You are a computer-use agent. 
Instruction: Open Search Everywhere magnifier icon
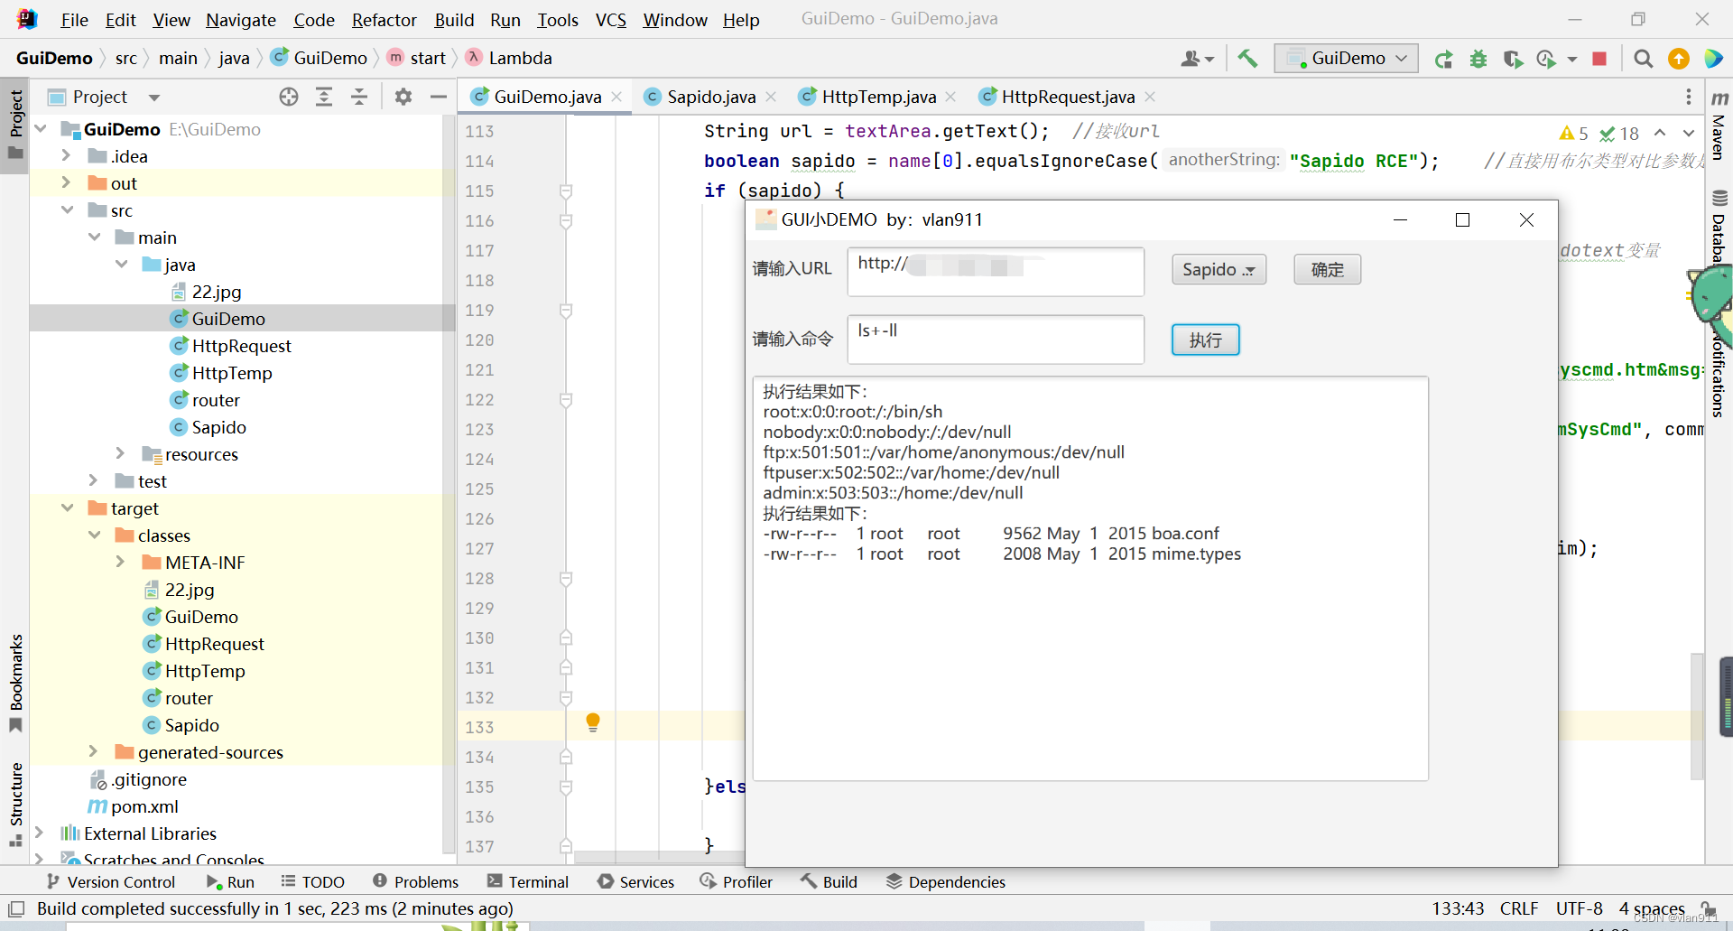pyautogui.click(x=1644, y=59)
